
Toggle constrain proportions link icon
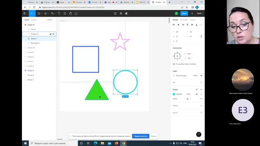tap(201, 36)
